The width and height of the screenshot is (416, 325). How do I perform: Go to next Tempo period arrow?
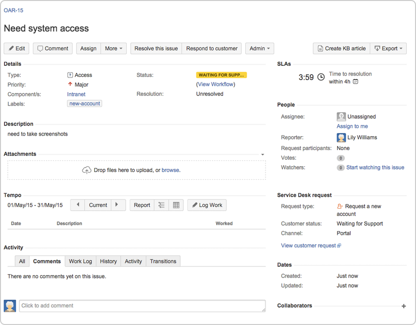point(118,205)
